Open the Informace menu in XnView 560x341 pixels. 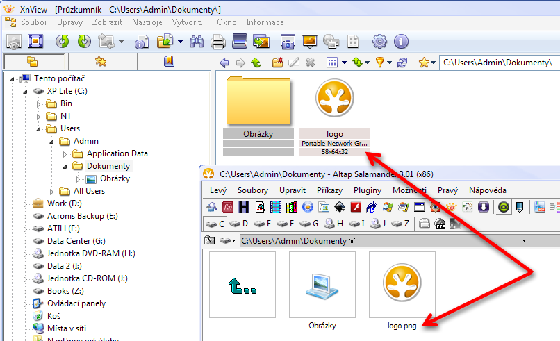[265, 22]
